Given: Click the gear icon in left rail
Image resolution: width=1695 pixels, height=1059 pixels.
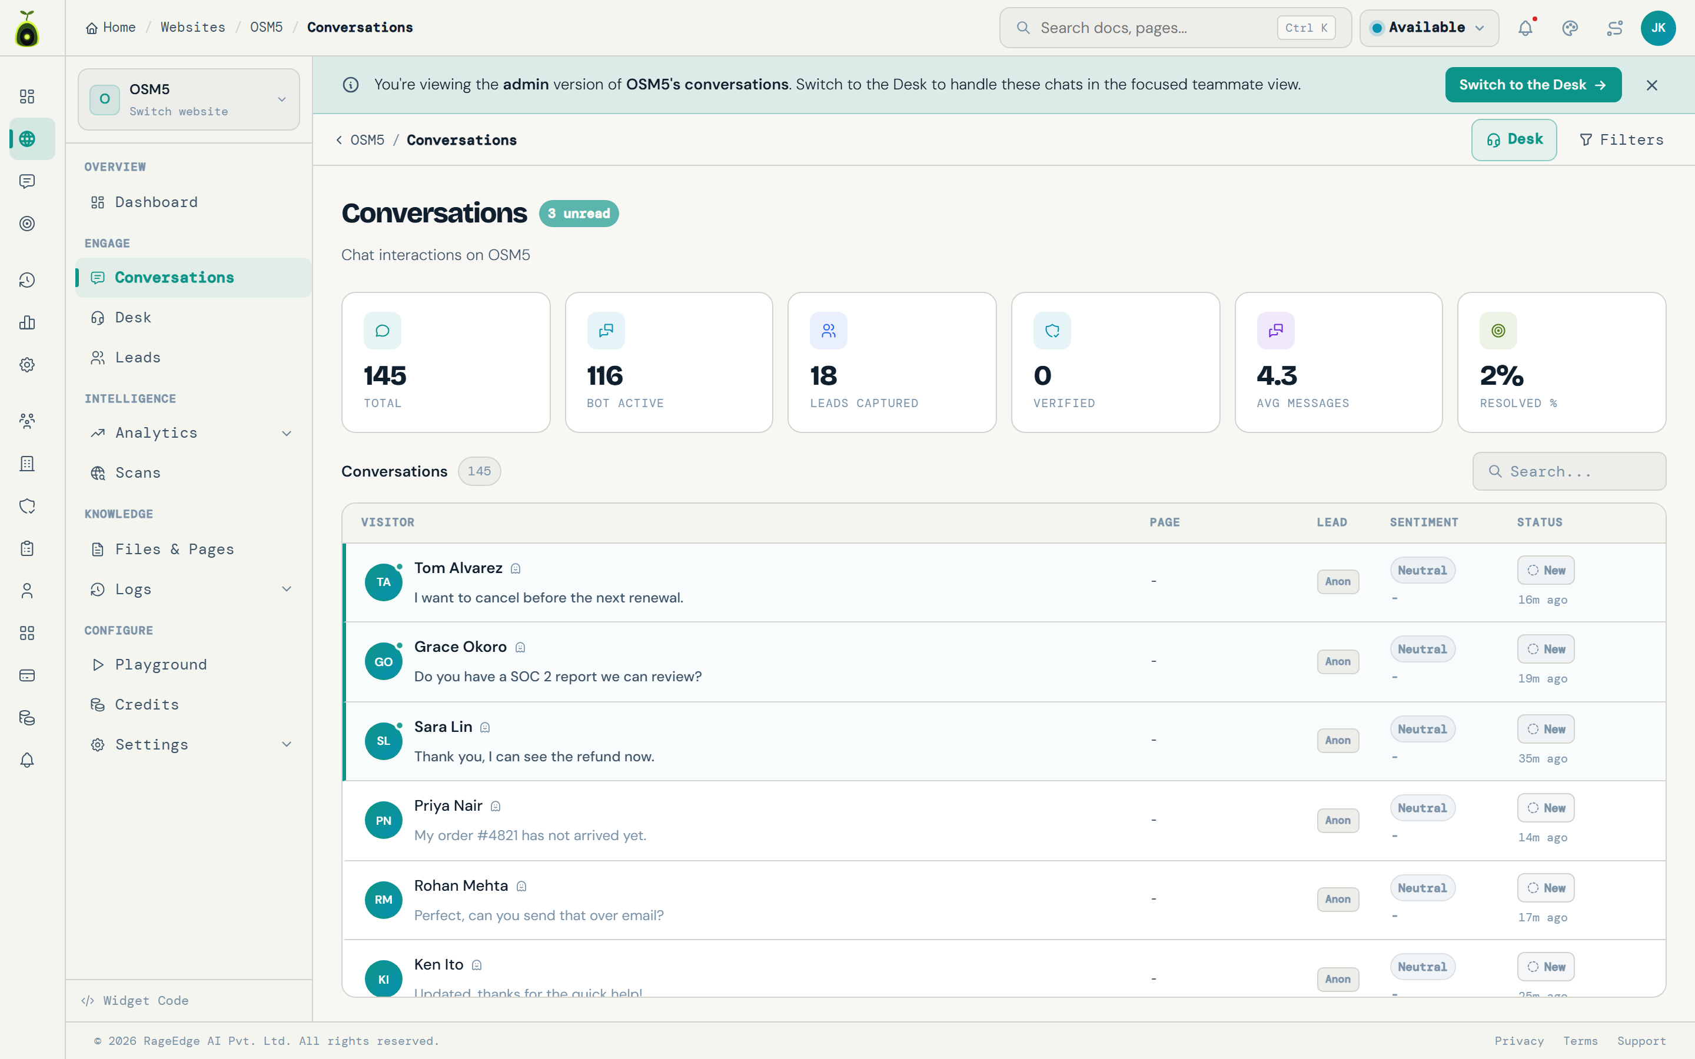Looking at the screenshot, I should [x=26, y=365].
